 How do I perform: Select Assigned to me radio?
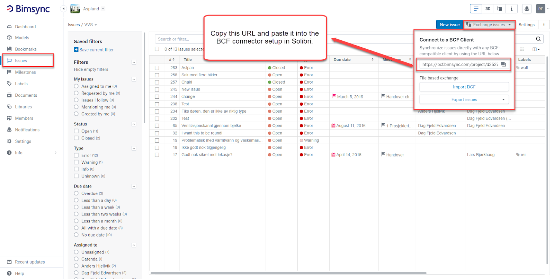(x=76, y=86)
